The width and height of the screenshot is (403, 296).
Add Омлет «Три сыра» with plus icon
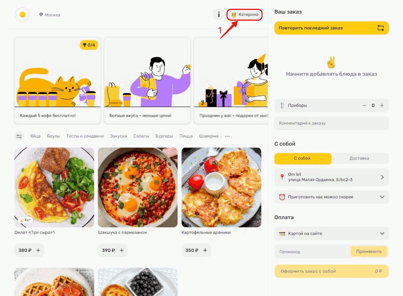38,250
